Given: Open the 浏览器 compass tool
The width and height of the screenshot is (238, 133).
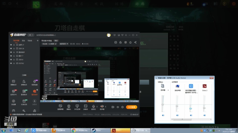Looking at the screenshot, I should (14, 102).
